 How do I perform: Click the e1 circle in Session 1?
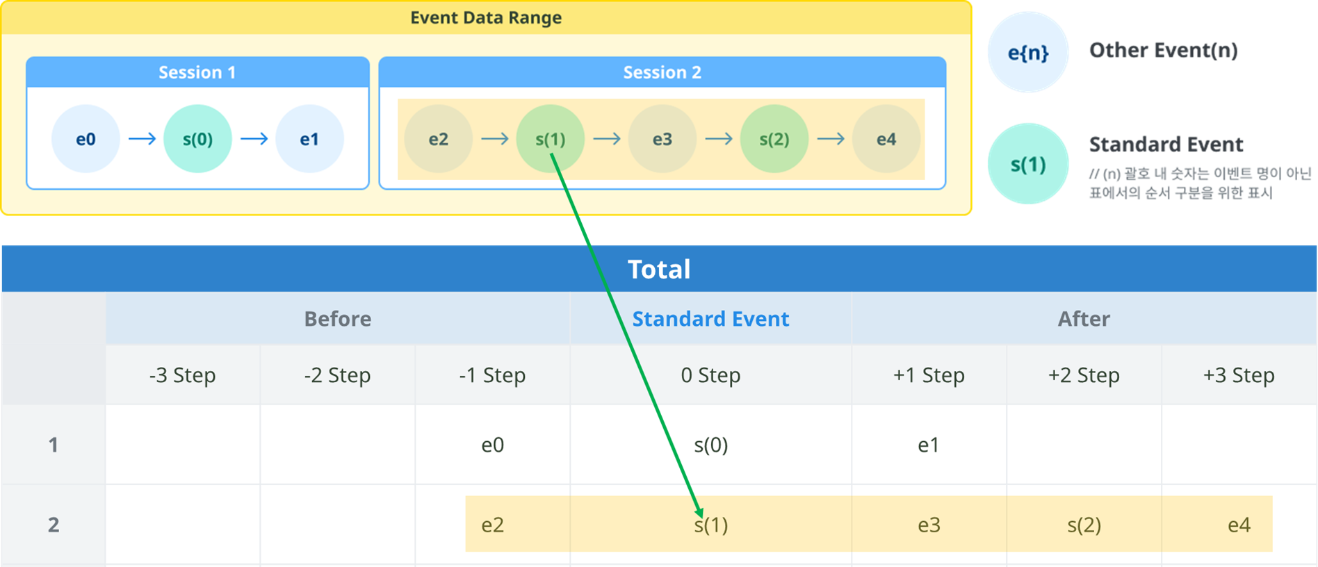coord(309,139)
